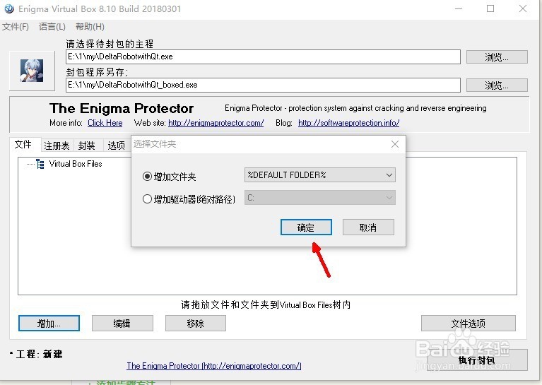
Task: Click the 增加... button
Action: click(49, 324)
